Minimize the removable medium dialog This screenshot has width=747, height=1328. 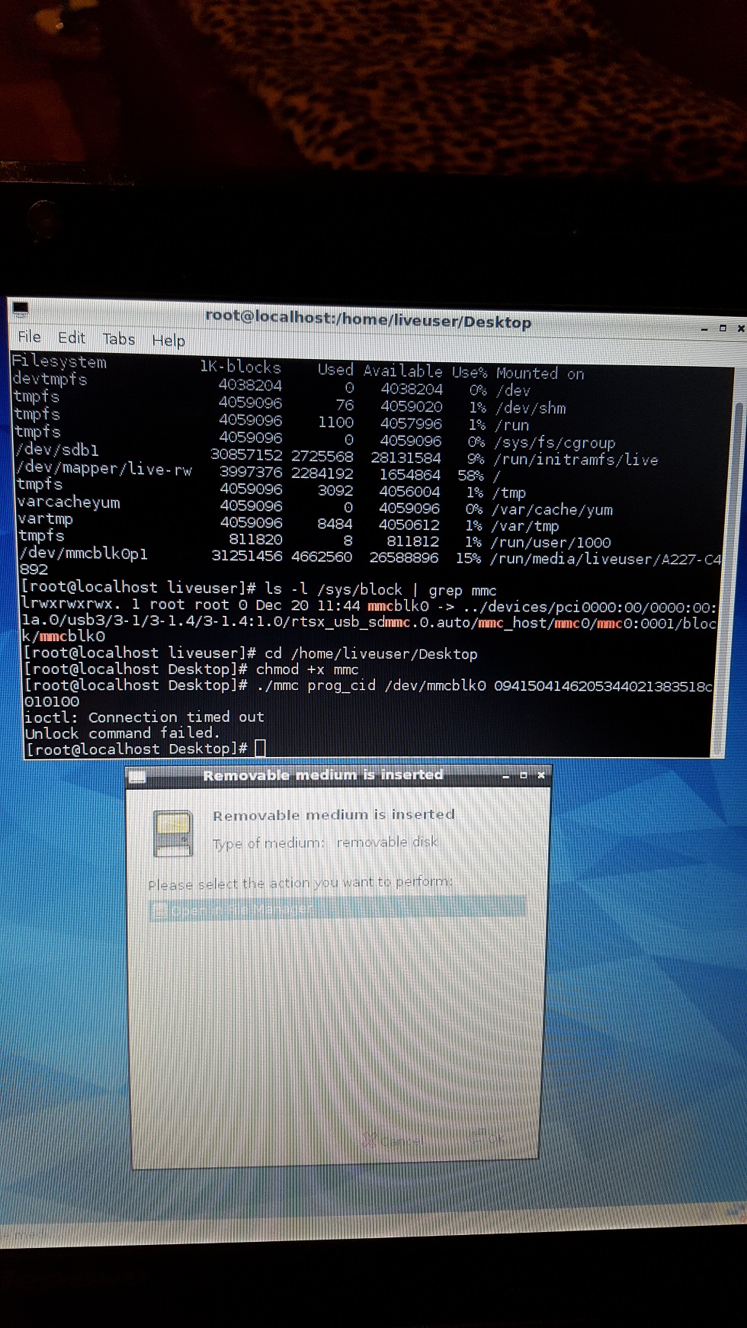coord(505,775)
